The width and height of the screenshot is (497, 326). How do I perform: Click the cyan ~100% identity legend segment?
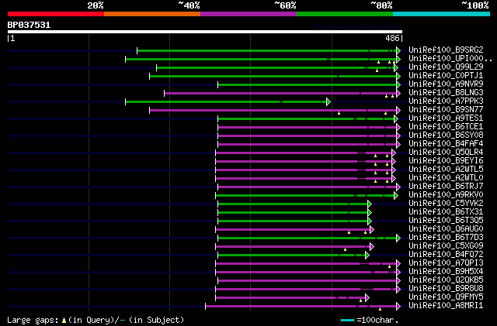tap(442, 14)
